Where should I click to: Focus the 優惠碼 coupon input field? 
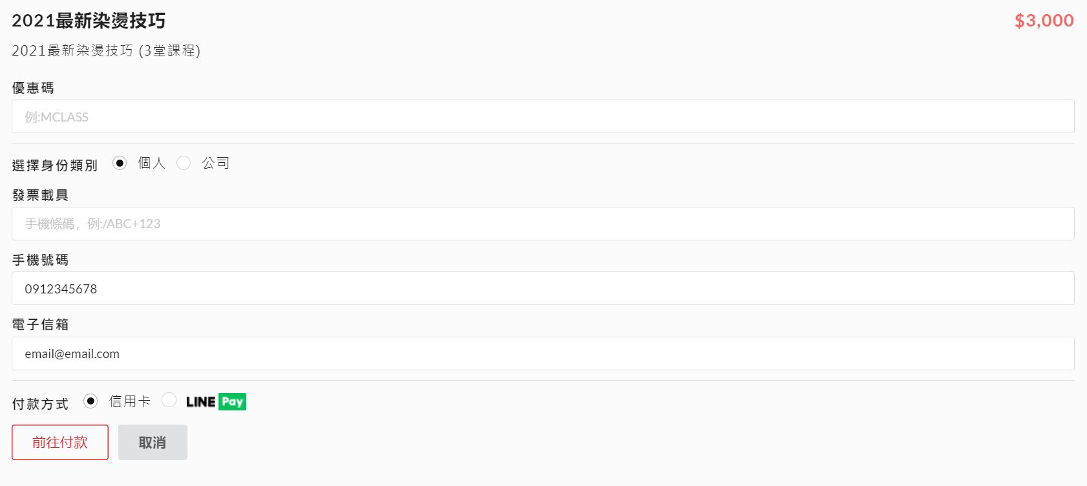[x=543, y=116]
